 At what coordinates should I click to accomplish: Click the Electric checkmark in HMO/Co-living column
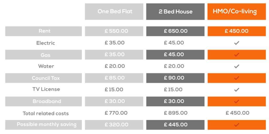click(237, 43)
